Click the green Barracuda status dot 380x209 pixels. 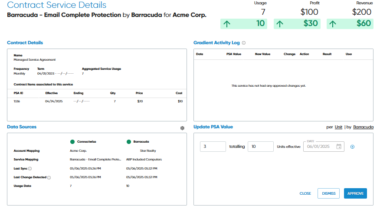(129, 142)
